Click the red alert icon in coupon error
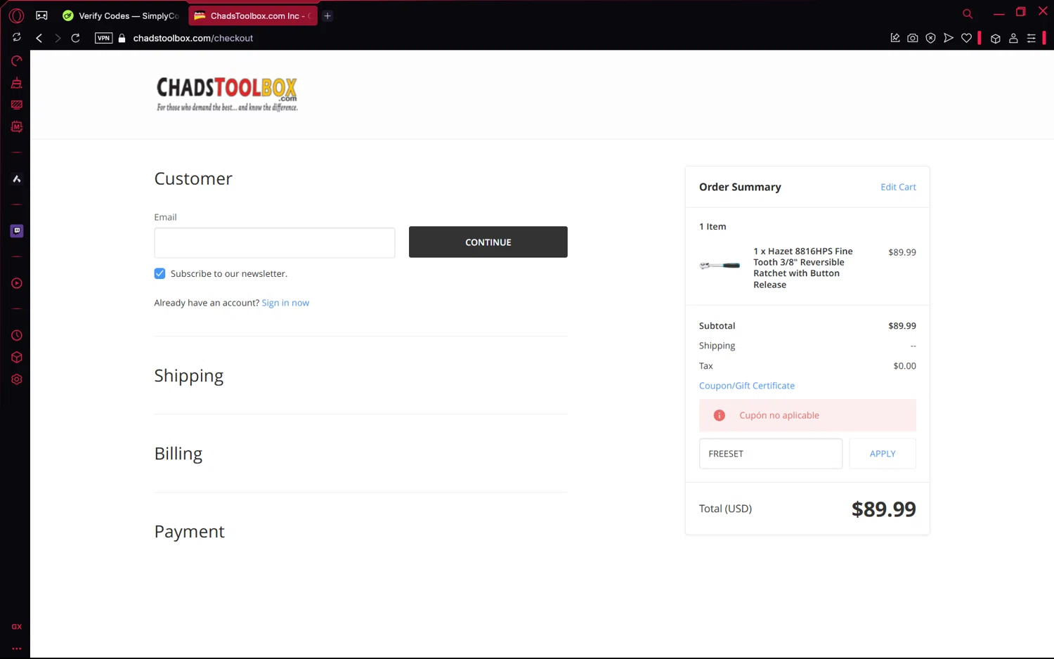The width and height of the screenshot is (1054, 659). [719, 415]
